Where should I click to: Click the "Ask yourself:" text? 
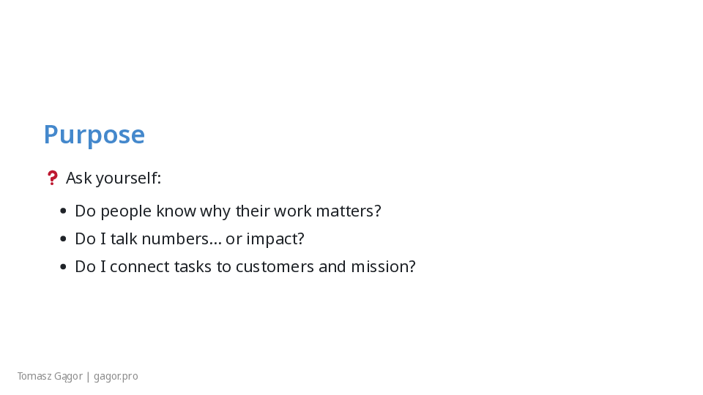point(114,178)
